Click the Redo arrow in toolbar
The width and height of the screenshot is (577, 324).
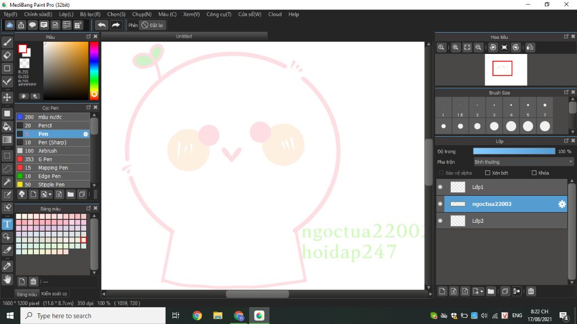point(116,25)
